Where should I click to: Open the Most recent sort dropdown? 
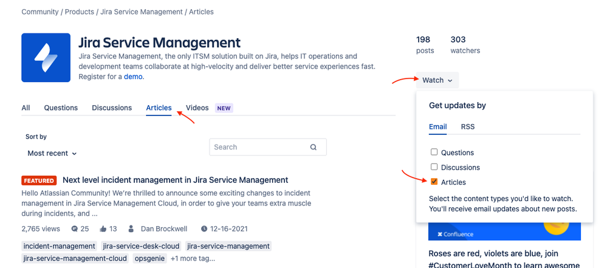52,153
